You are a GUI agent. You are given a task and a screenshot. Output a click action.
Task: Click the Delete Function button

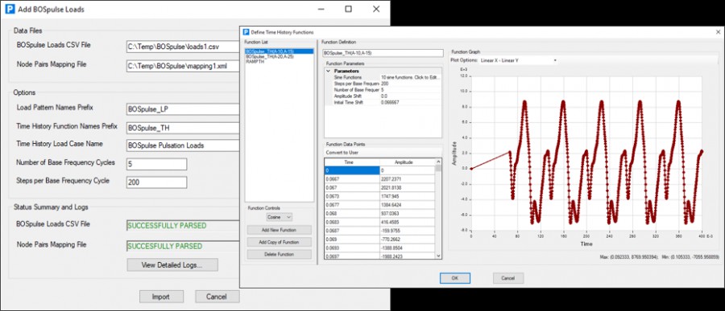click(x=280, y=254)
